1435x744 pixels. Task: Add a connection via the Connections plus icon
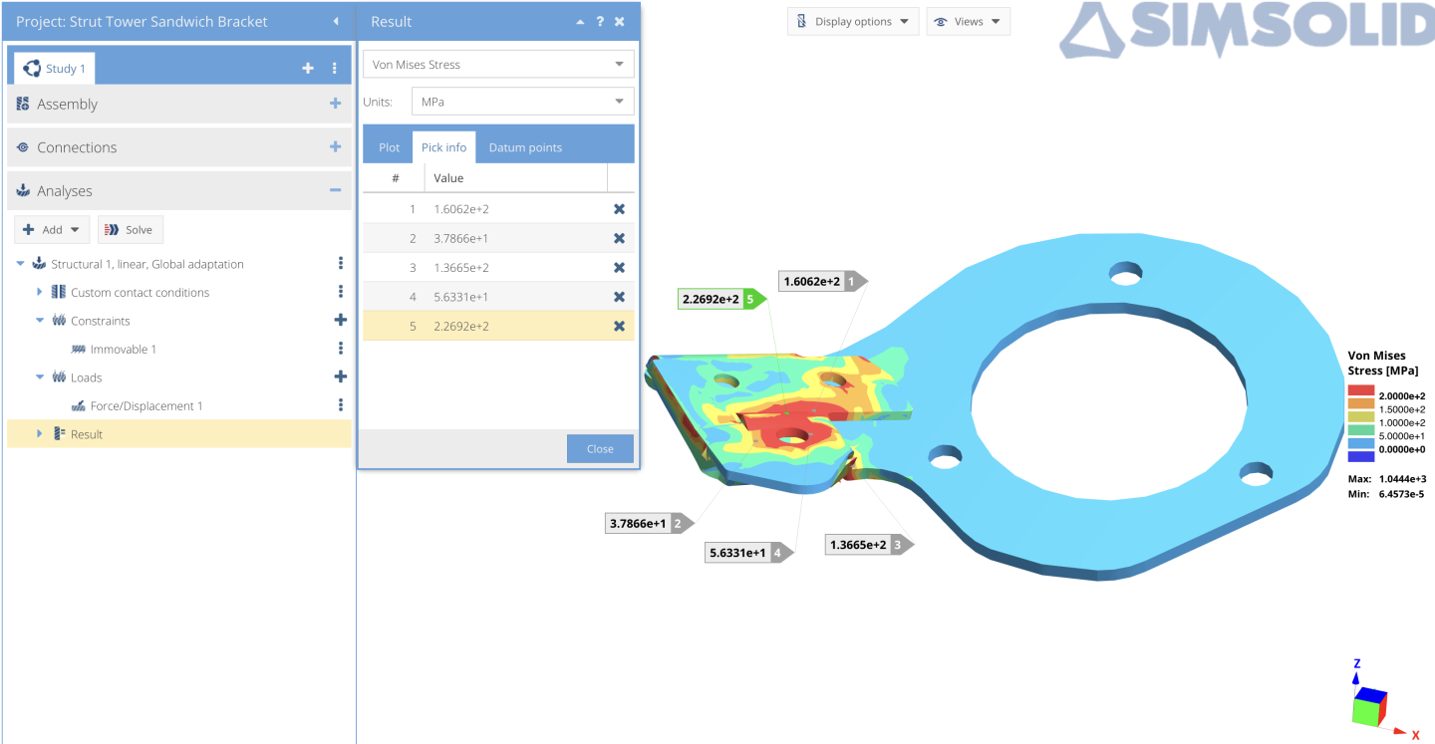(336, 146)
